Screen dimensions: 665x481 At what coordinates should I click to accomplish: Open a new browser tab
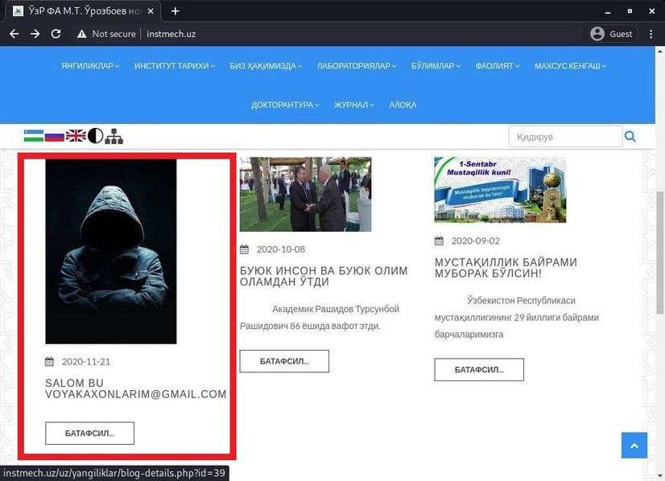(176, 11)
